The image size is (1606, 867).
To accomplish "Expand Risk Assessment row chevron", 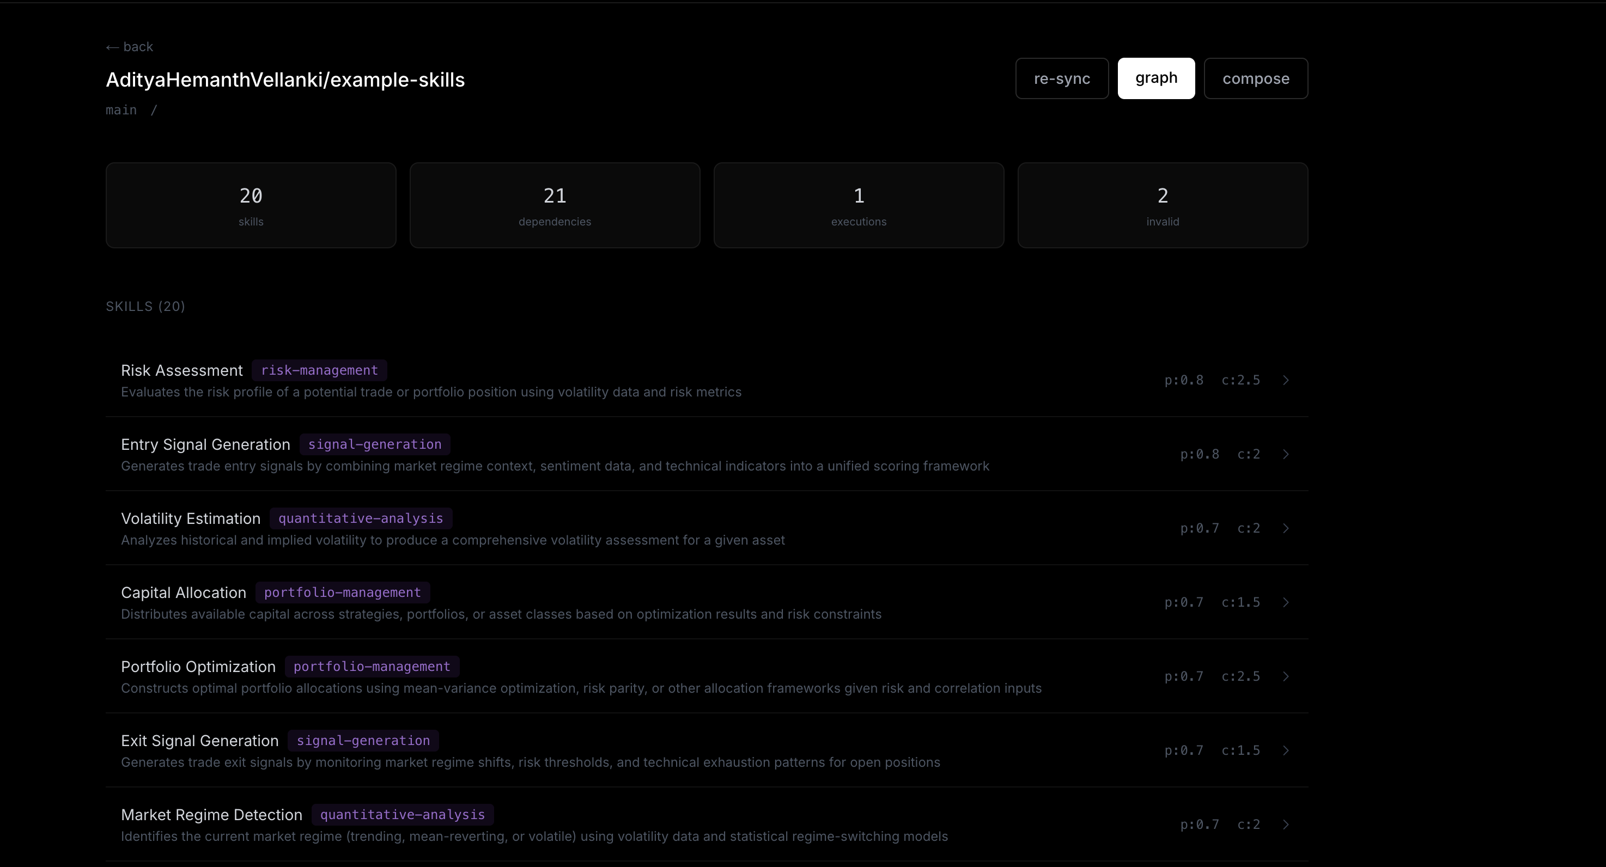I will click(x=1286, y=380).
